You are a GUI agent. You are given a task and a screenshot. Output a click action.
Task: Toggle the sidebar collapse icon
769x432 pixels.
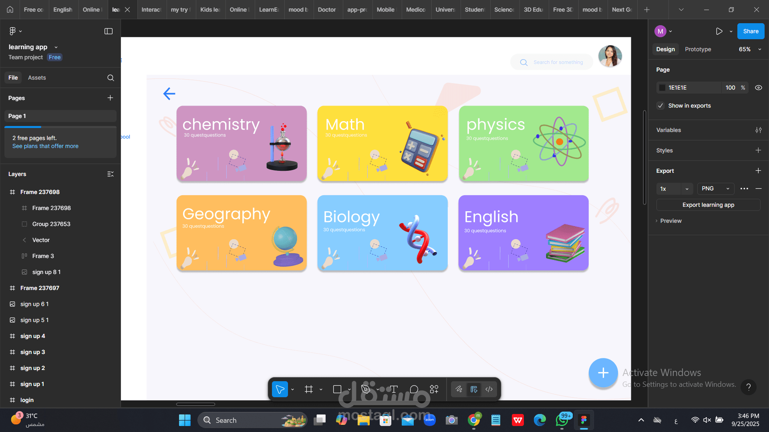pos(109,31)
